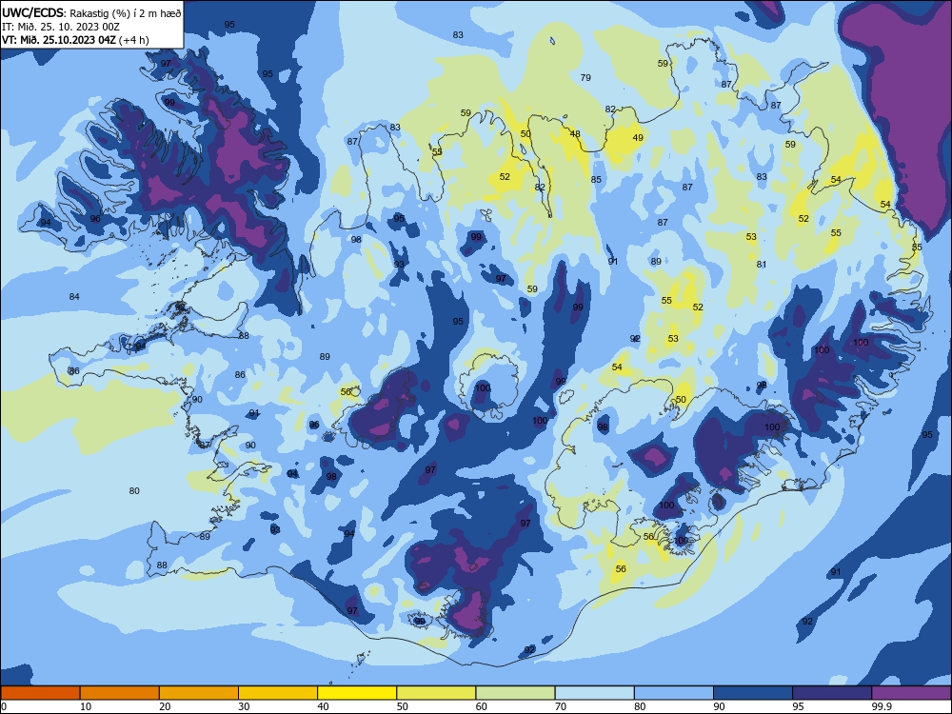Click the 'UWC/ECDS: Rakastig (%) í 2 m hæð' title
Screen dimensions: 952x714
click(91, 12)
